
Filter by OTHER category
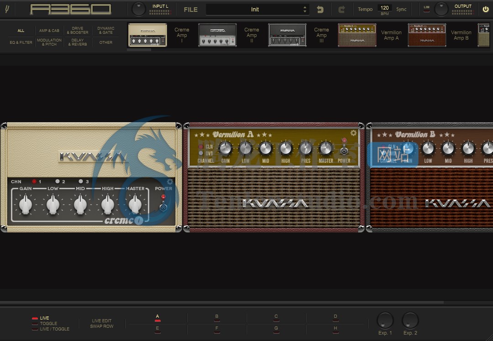pyautogui.click(x=106, y=42)
